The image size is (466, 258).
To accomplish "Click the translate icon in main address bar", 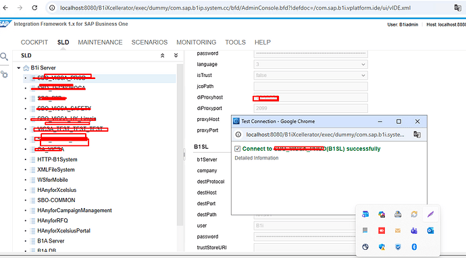I will (458, 8).
